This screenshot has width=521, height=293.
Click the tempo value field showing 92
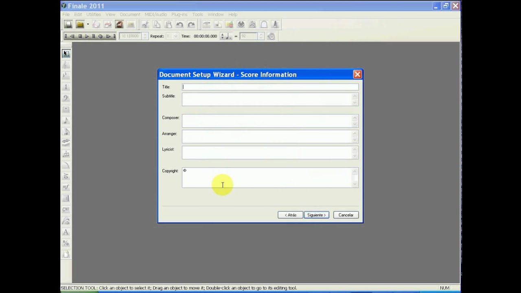tap(249, 36)
